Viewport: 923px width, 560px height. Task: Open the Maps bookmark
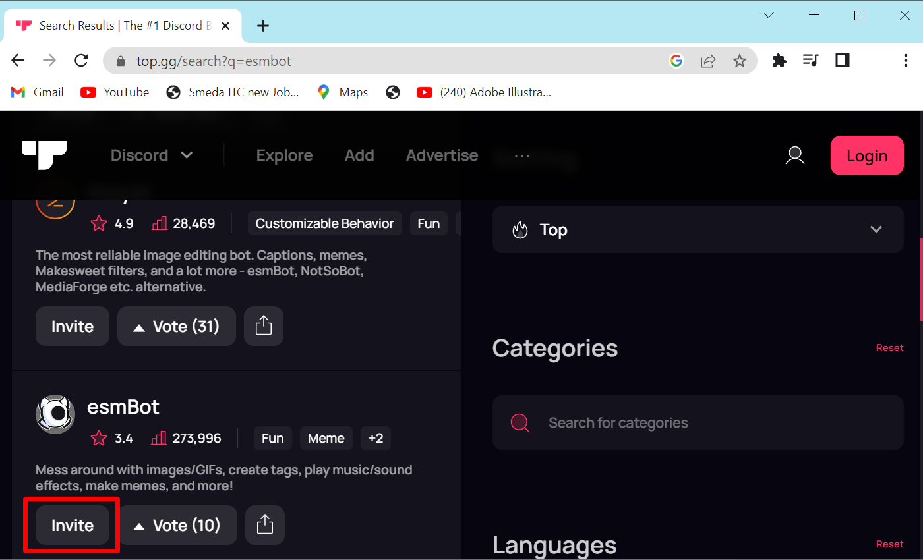click(342, 92)
